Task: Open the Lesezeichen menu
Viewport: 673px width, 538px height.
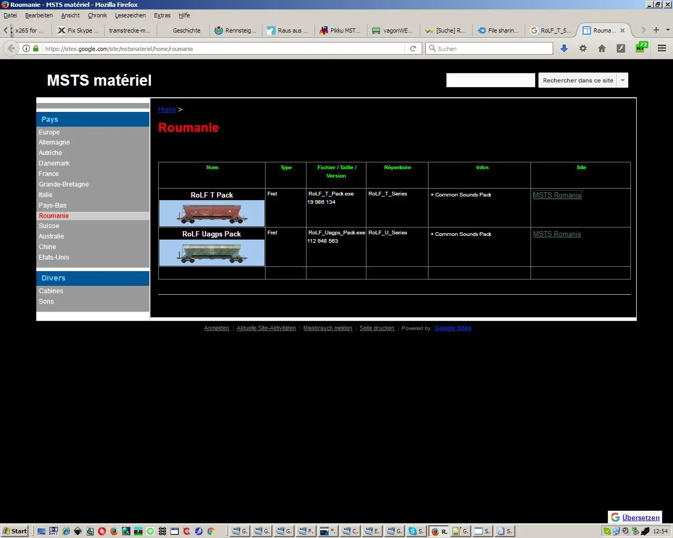Action: [130, 15]
